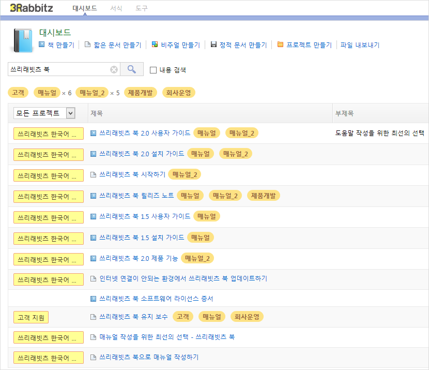Image resolution: width=429 pixels, height=370 pixels.
Task: Click the 파일 내보내기 link
Action: [360, 45]
